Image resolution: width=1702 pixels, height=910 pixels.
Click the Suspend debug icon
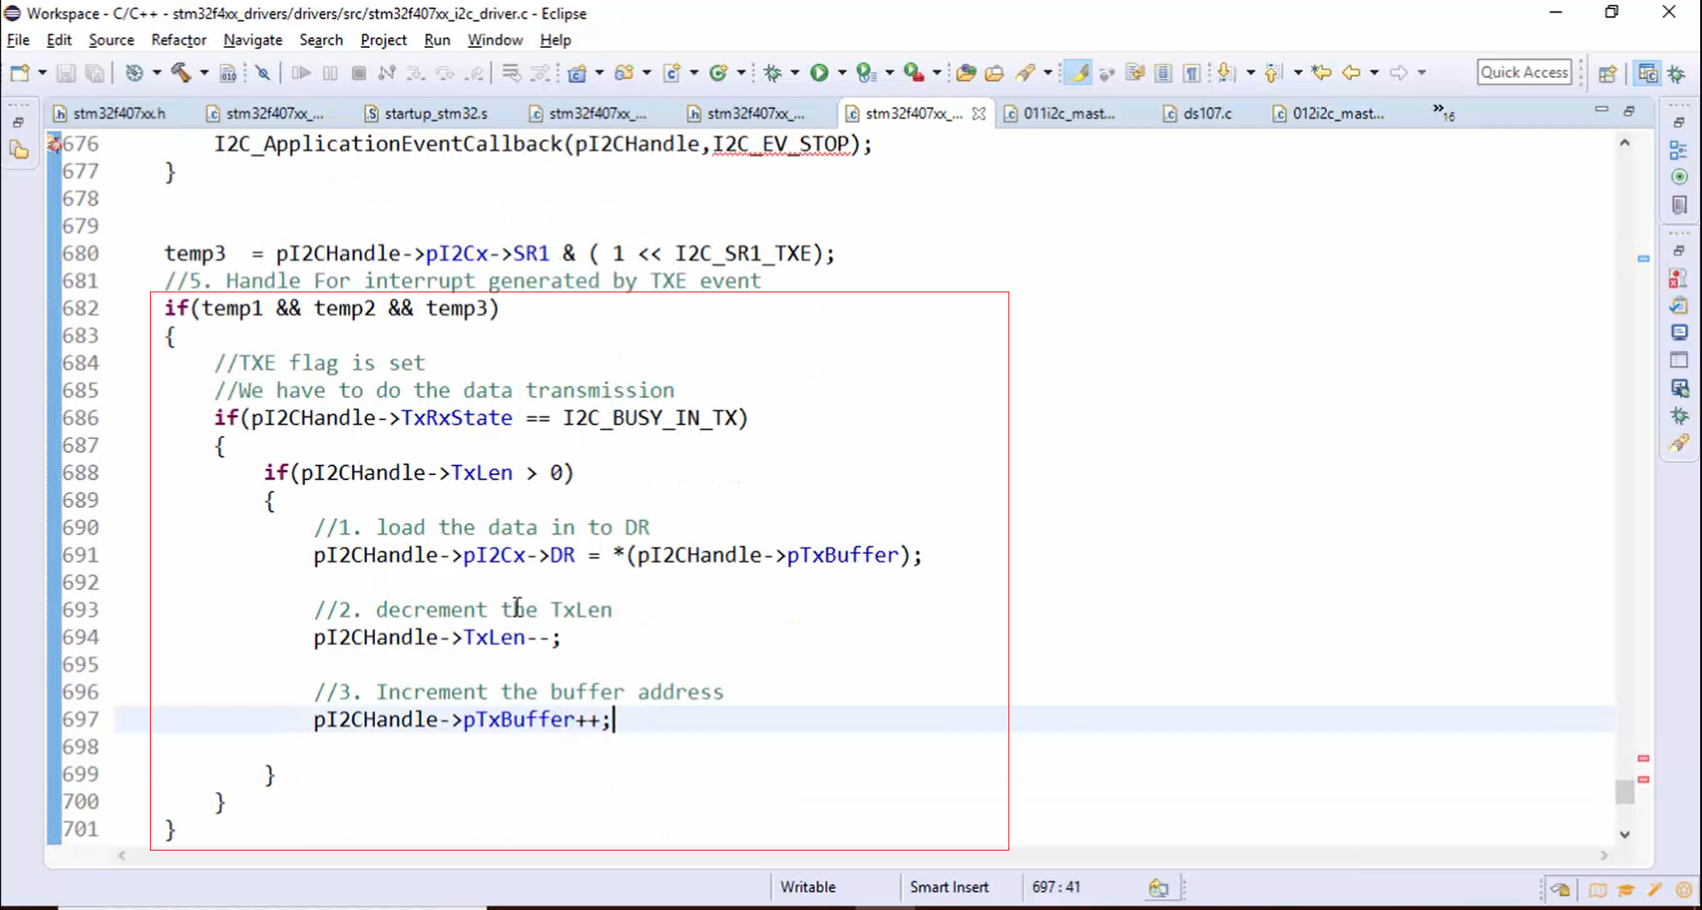[330, 73]
